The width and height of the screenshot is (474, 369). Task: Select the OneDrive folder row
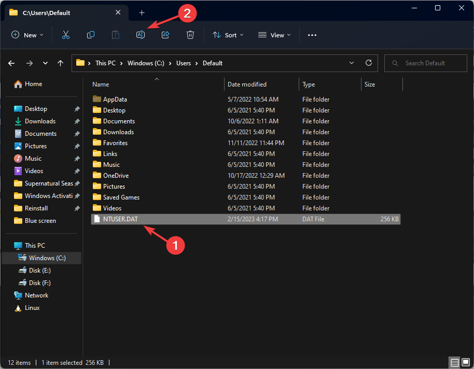[x=246, y=176]
